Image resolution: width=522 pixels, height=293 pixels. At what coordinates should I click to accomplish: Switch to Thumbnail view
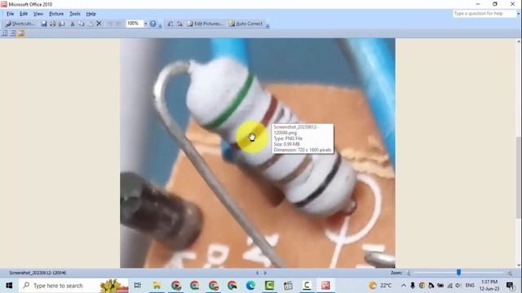click(5, 33)
